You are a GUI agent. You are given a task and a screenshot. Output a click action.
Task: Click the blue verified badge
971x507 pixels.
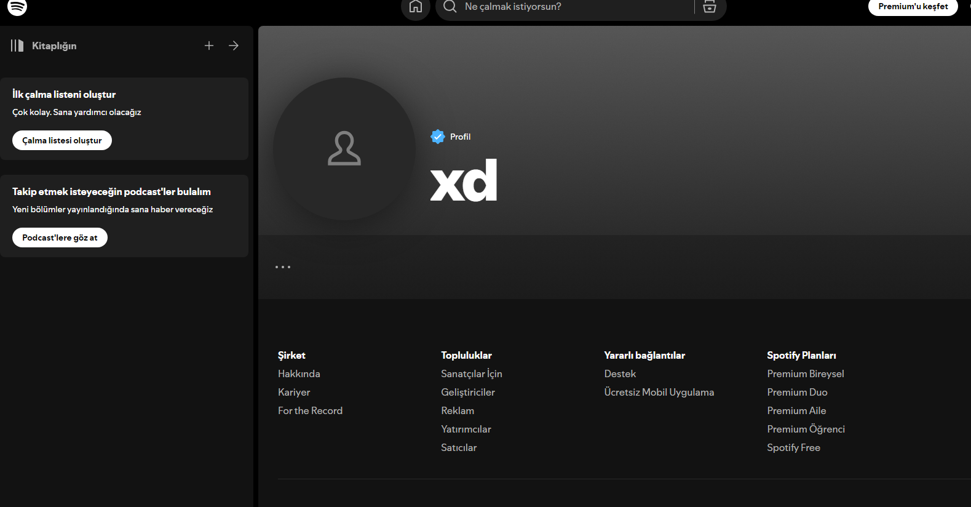(438, 137)
